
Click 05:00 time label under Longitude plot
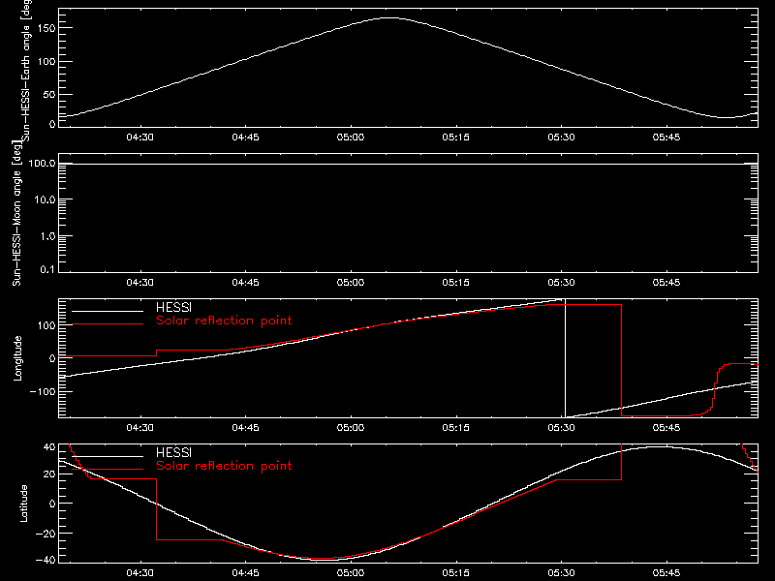pos(351,428)
